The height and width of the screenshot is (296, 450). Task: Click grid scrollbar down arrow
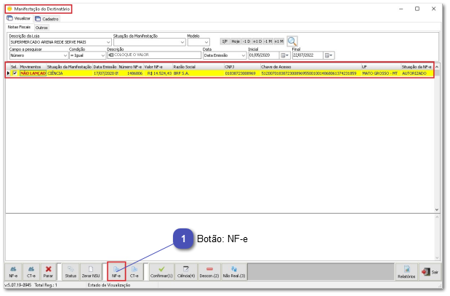437,210
